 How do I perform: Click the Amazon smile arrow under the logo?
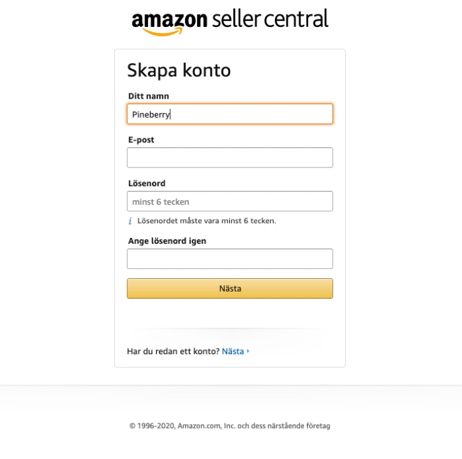tap(162, 32)
